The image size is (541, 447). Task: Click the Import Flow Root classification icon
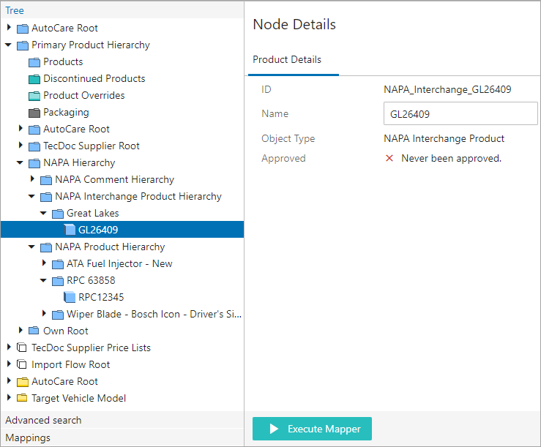coord(22,364)
